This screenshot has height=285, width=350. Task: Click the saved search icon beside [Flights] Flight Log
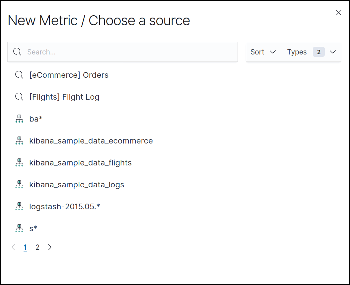click(19, 97)
